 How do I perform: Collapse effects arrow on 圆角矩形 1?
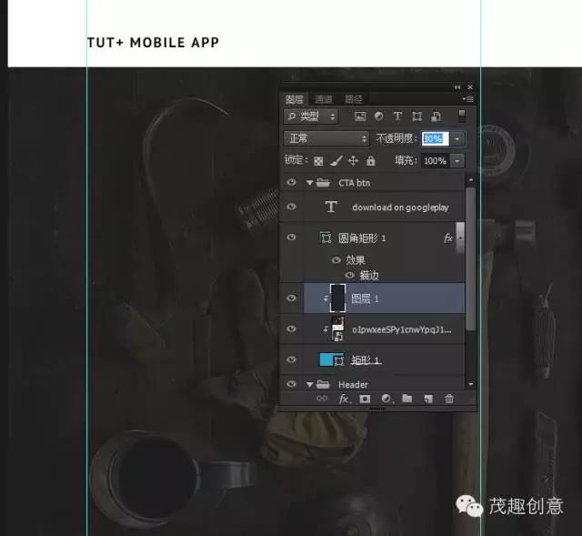pyautogui.click(x=460, y=238)
